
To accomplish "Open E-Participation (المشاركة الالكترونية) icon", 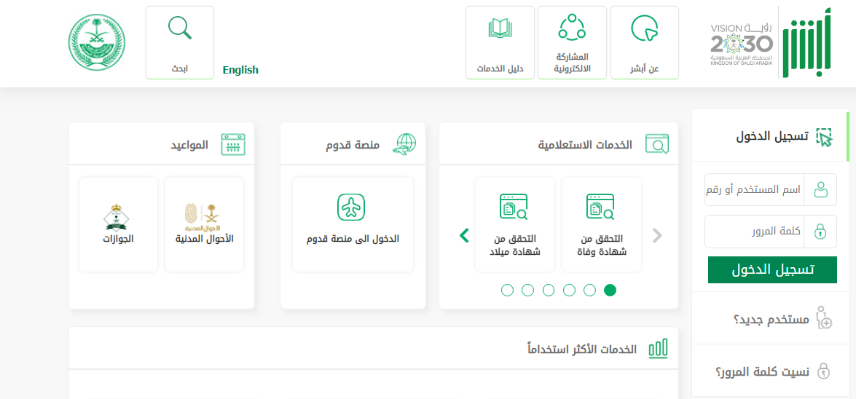I will tap(572, 27).
